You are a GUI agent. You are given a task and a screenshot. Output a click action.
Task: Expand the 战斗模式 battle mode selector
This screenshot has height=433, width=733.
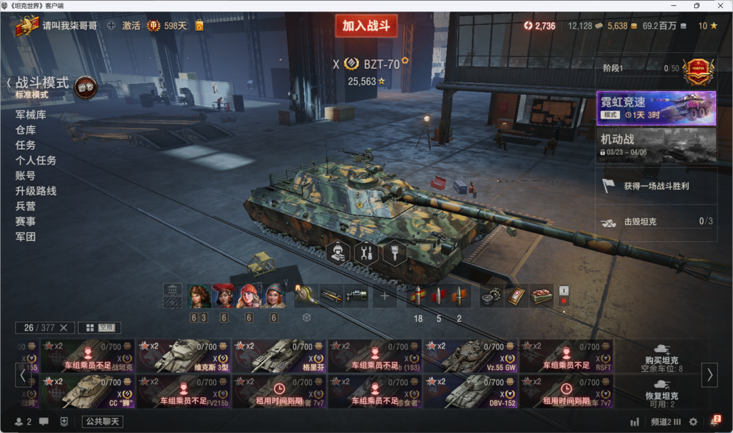click(x=42, y=83)
